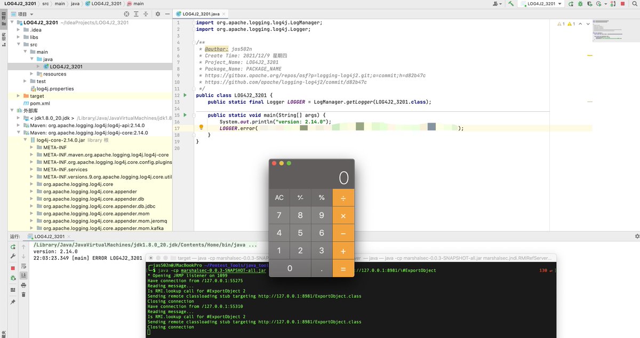Collapse all nodes in the project panel

[x=146, y=14]
